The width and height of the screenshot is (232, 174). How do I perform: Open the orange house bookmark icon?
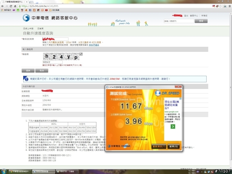[x=26, y=10]
